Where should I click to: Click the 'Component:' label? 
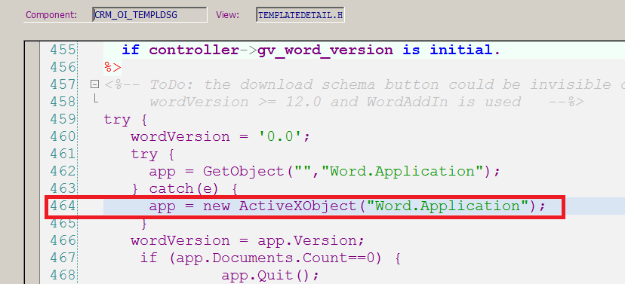point(51,15)
